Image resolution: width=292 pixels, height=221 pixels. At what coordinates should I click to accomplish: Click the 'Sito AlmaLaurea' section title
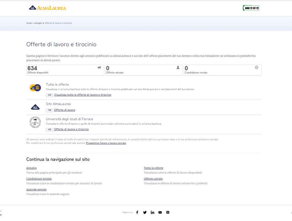pos(58,104)
